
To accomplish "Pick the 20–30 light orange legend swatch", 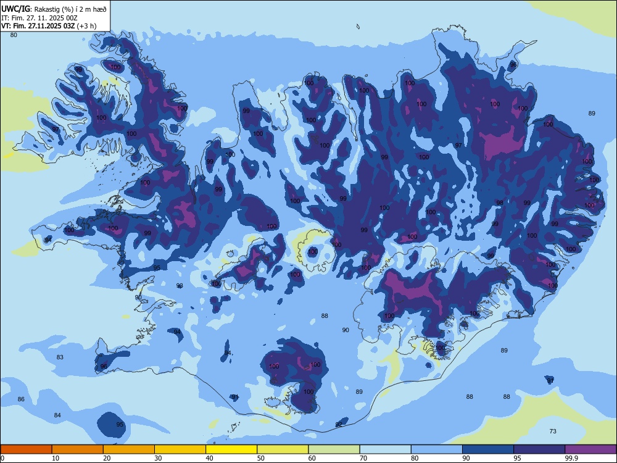I will [129, 449].
